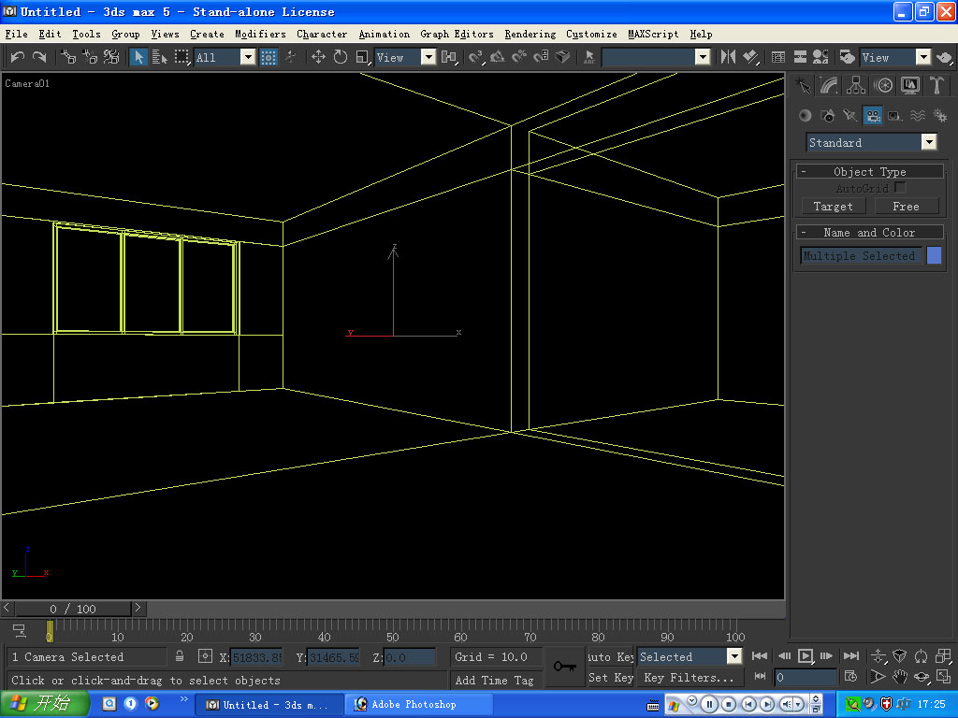Viewport: 958px width, 718px height.
Task: Click the Mirror Selected Objects icon
Action: (728, 57)
